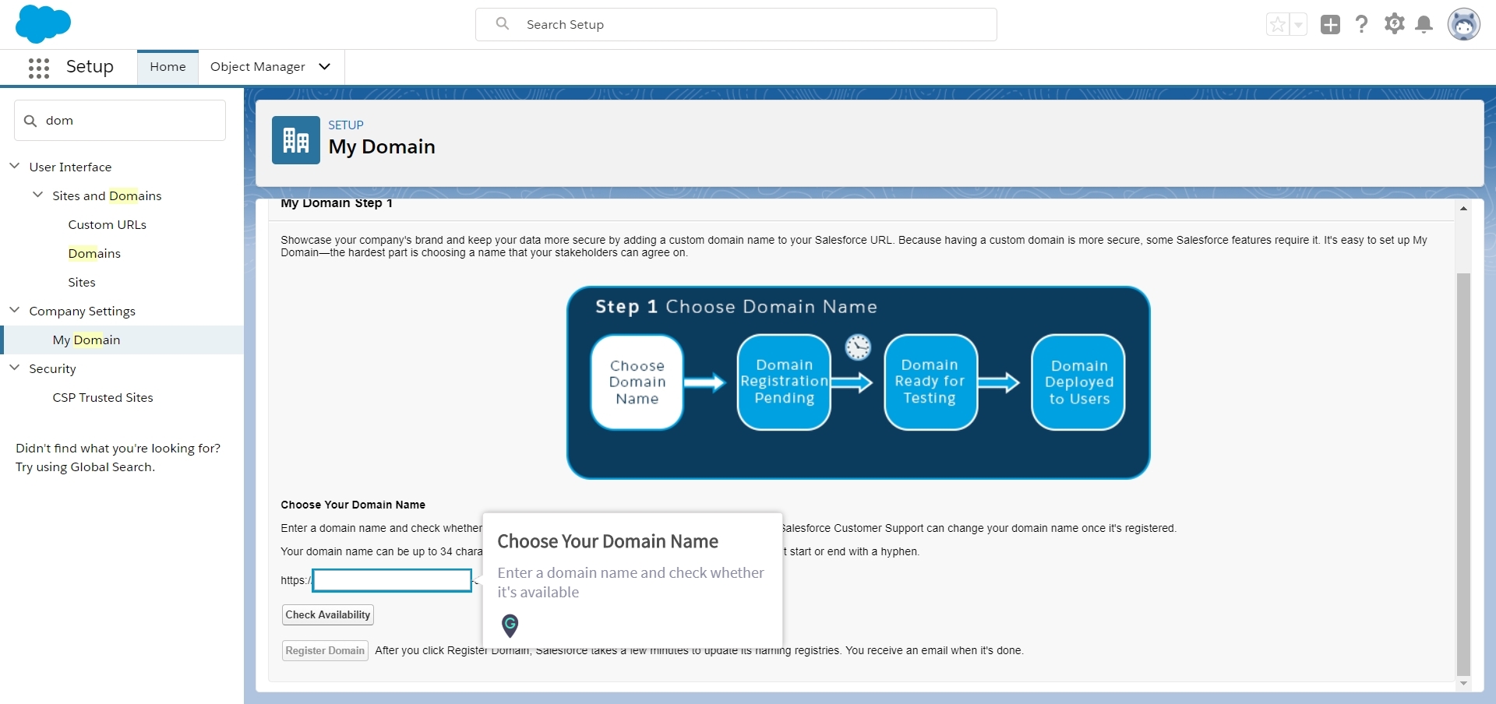The height and width of the screenshot is (704, 1496).
Task: Click the Register Domain button
Action: (325, 651)
